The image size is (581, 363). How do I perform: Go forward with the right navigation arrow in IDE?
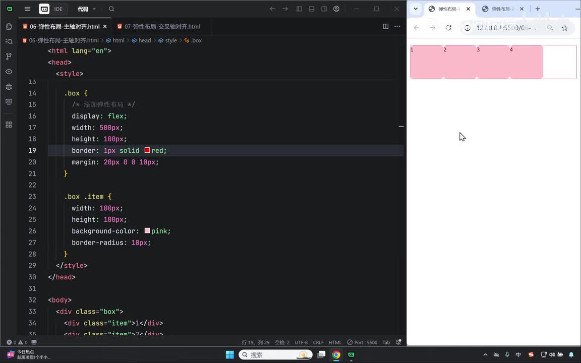pos(285,9)
